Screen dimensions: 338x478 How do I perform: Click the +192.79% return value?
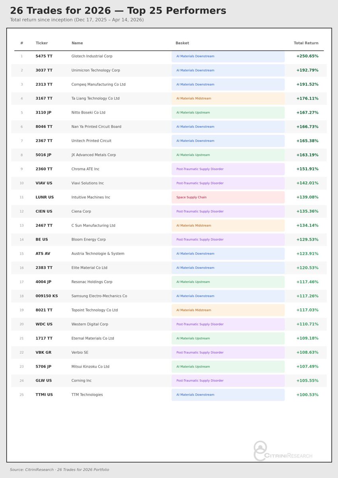(307, 71)
